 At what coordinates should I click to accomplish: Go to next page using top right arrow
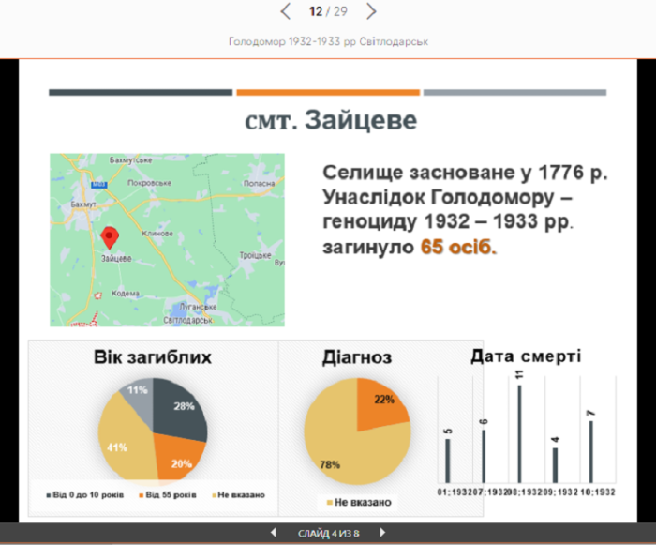coord(371,11)
